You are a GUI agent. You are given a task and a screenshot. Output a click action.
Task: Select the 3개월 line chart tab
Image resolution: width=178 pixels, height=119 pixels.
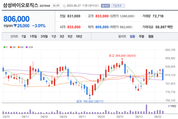44,36
